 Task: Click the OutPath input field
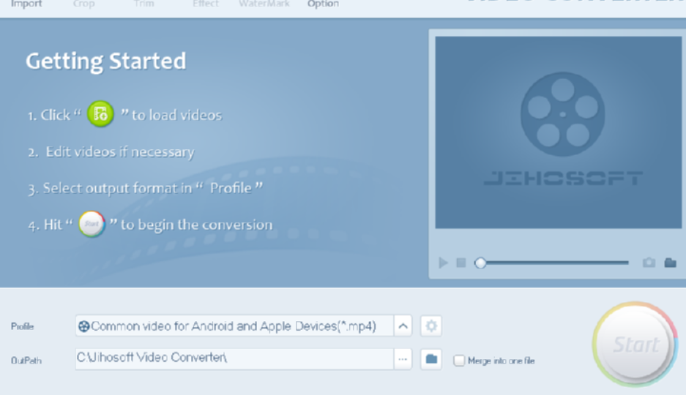click(234, 358)
